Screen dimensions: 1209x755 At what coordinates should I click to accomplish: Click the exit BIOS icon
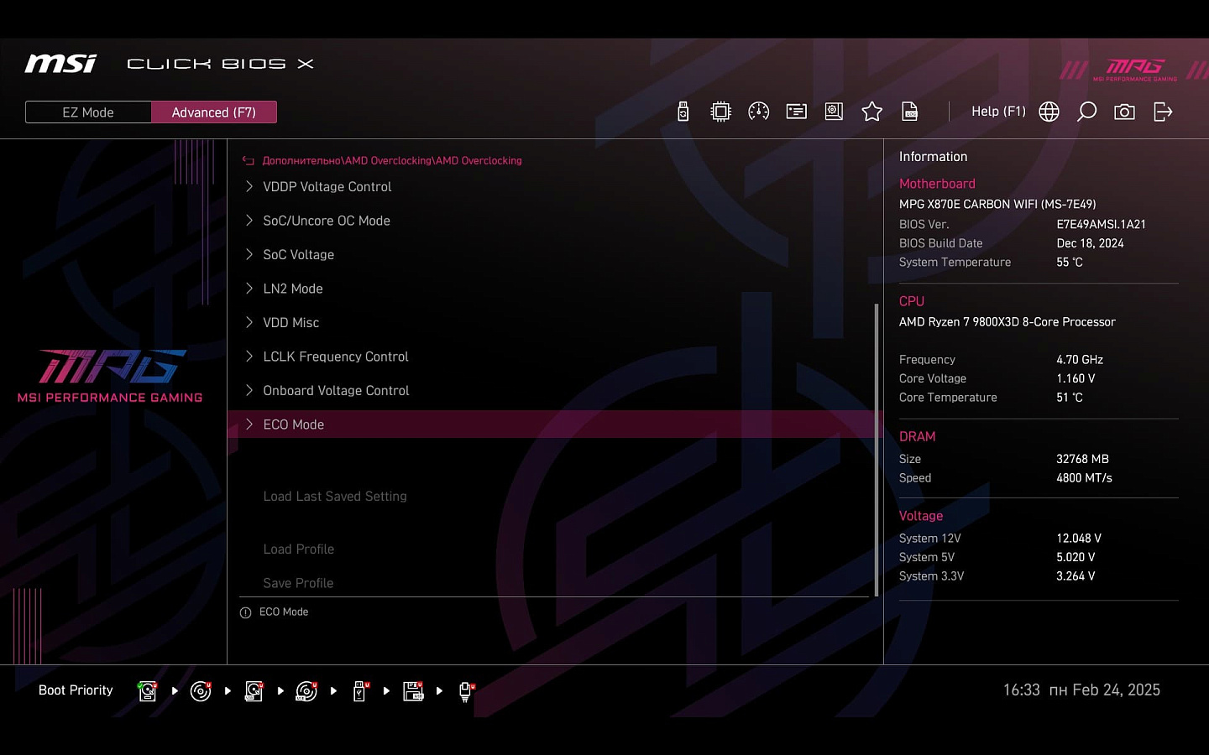(x=1163, y=112)
